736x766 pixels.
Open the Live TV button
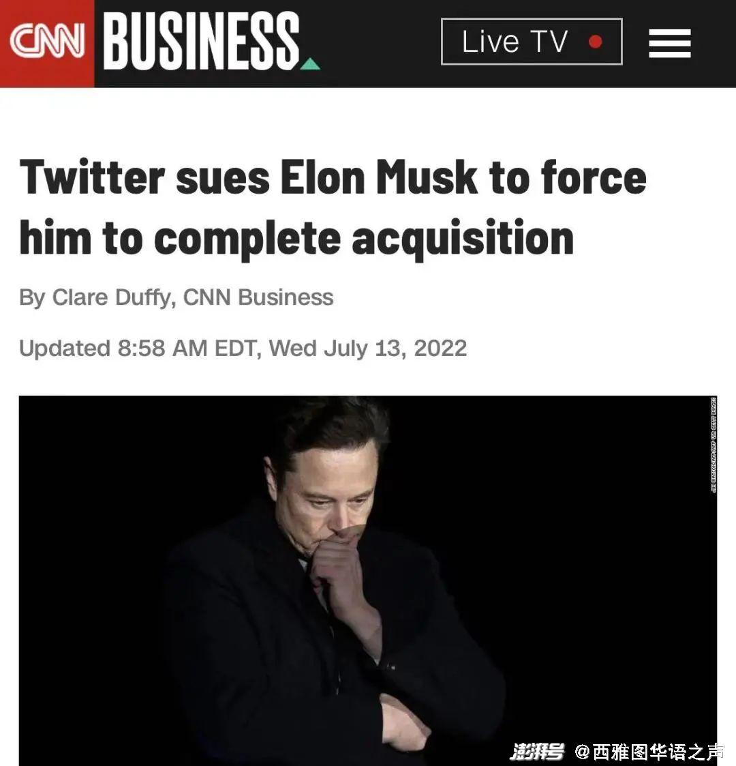(532, 42)
